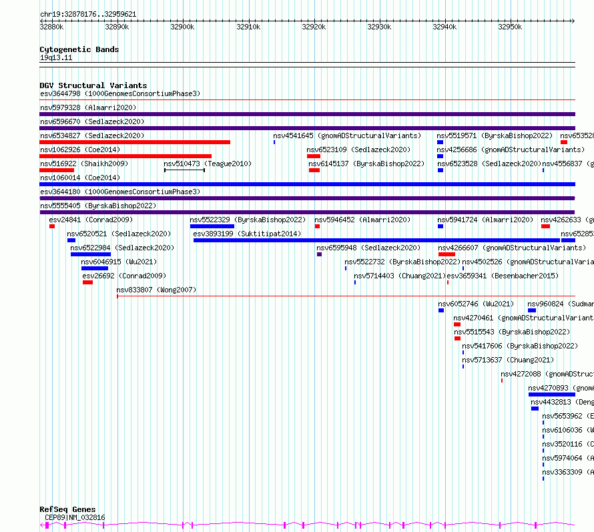Click the blue nsv6522984 variant bar
Screen dimensions: 594x532
coord(91,254)
